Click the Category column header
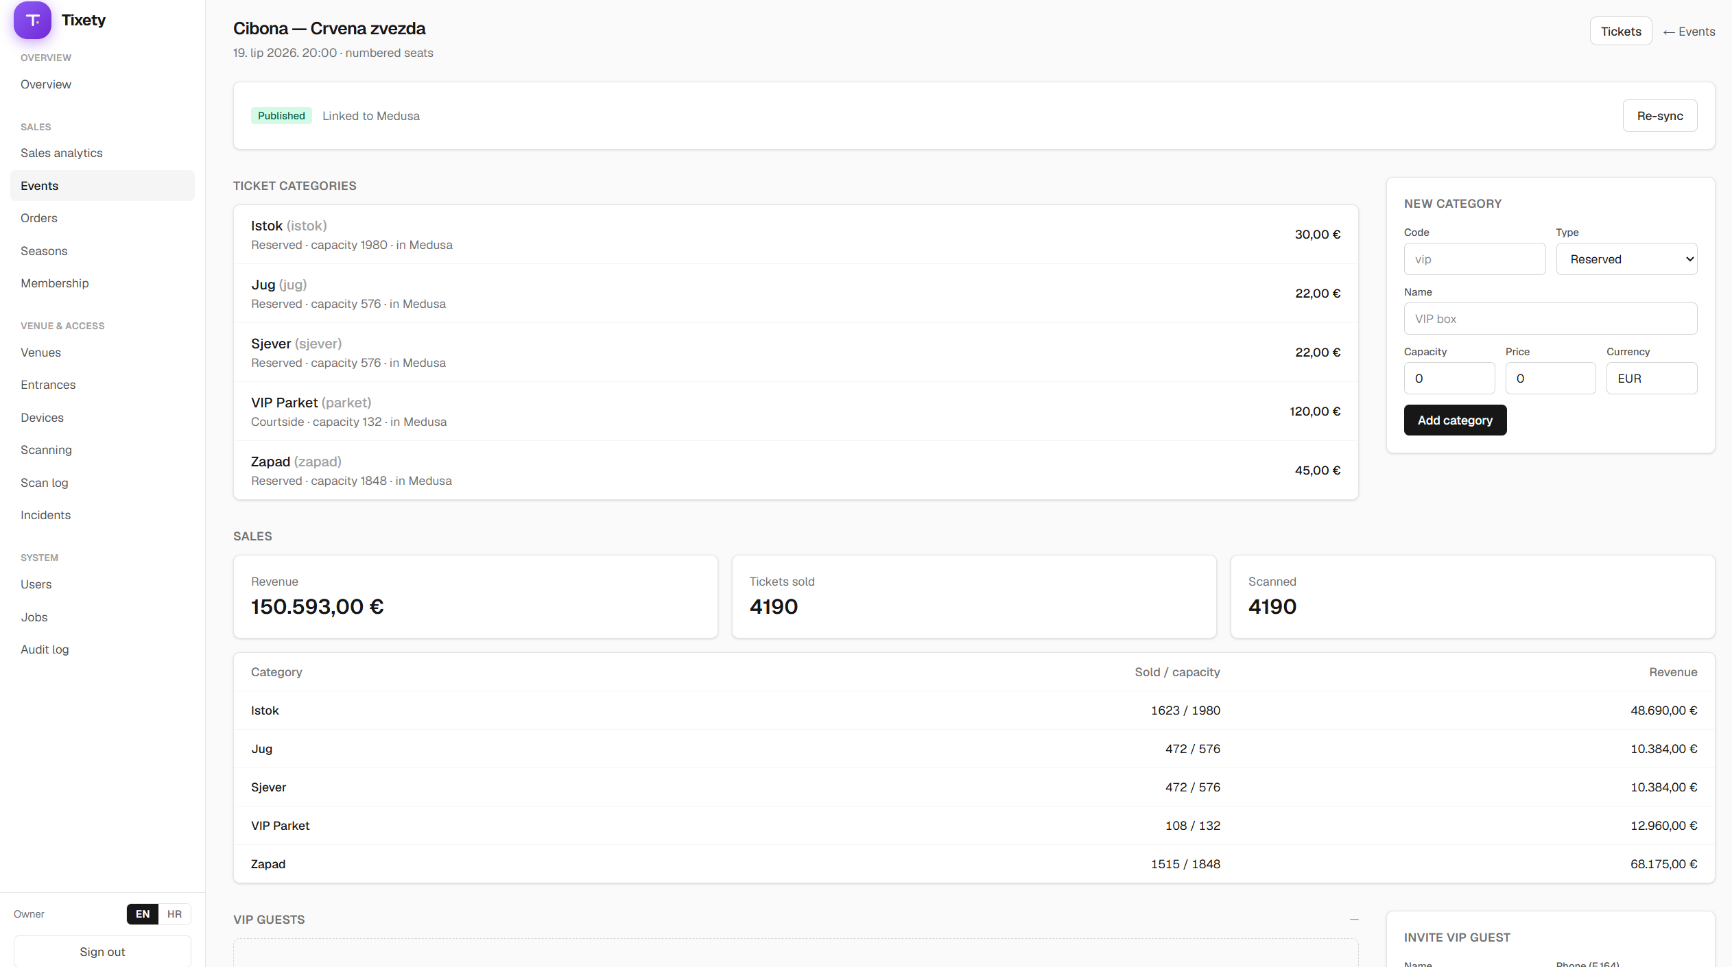This screenshot has width=1732, height=967. point(276,672)
